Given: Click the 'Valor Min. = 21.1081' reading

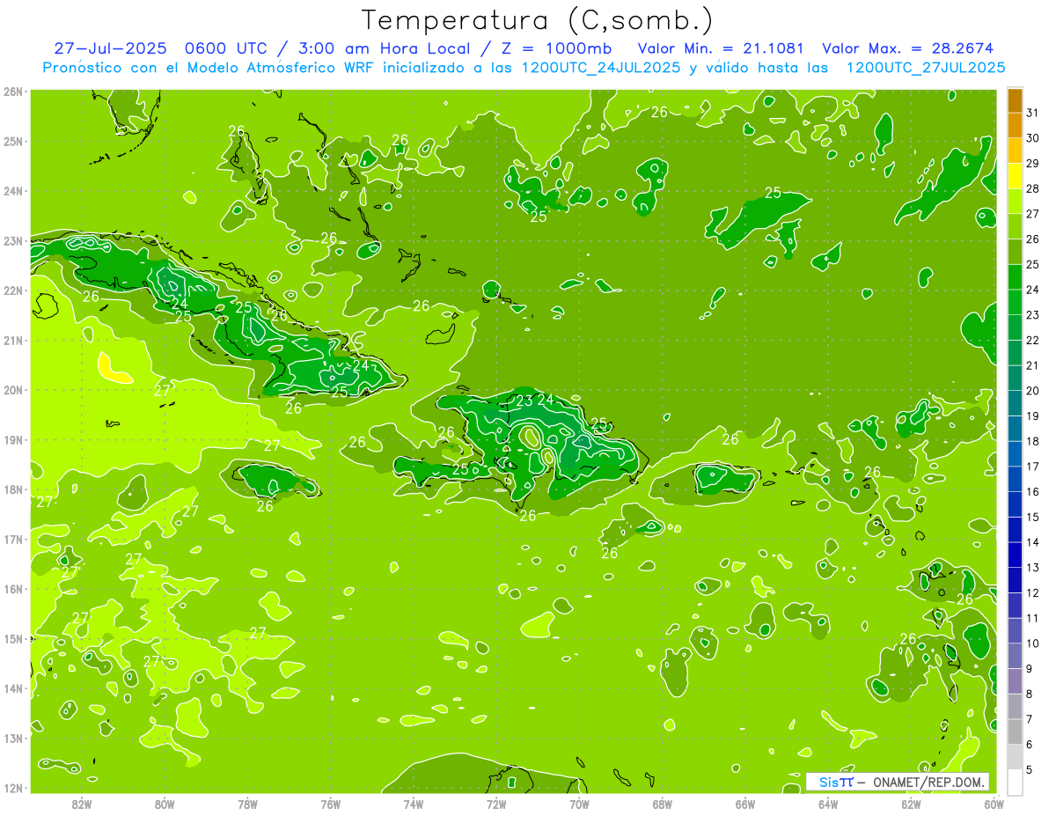Looking at the screenshot, I should (x=721, y=48).
